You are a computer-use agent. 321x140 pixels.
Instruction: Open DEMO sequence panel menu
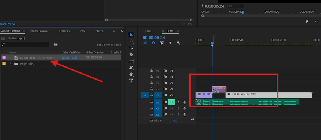click(x=178, y=31)
